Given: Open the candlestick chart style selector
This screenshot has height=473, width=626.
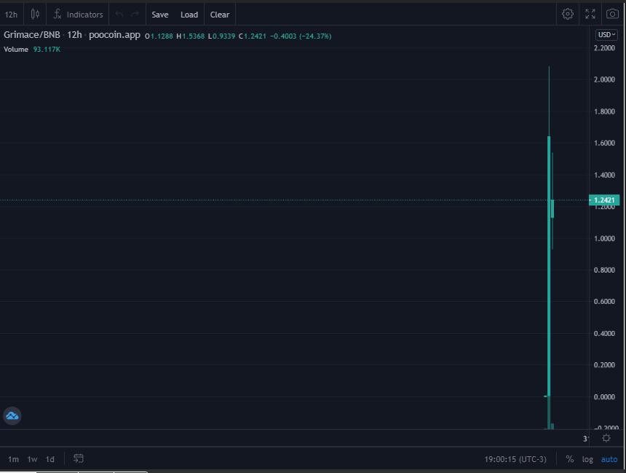Looking at the screenshot, I should [35, 15].
